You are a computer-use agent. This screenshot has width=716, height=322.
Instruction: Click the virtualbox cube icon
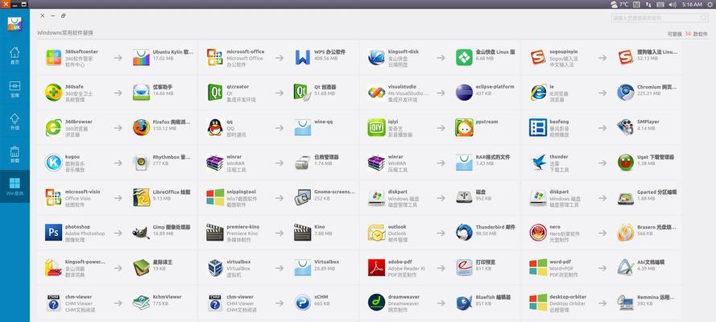[x=215, y=268]
